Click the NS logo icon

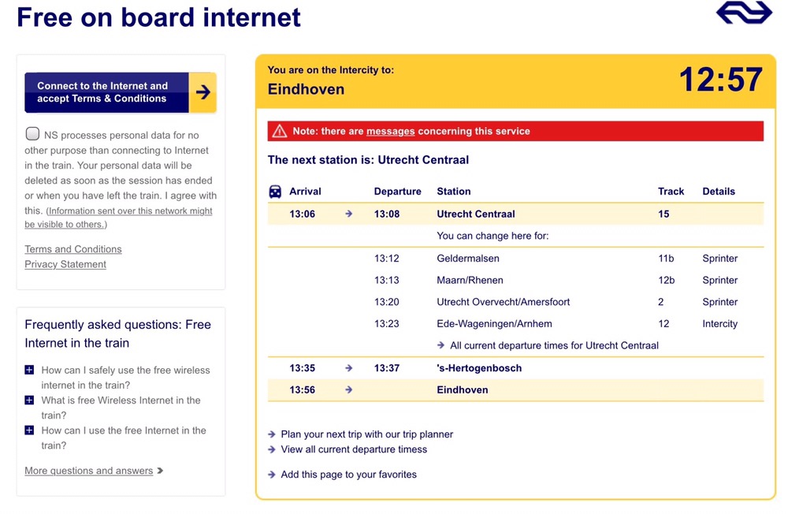743,13
